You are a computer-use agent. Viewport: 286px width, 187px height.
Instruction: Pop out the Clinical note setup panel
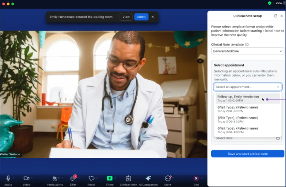276,16
